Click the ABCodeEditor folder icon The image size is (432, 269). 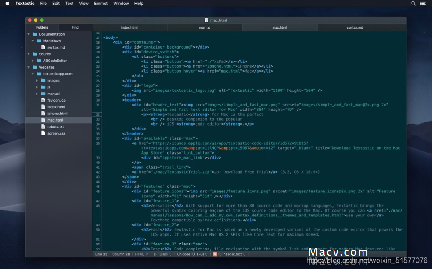pyautogui.click(x=39, y=61)
